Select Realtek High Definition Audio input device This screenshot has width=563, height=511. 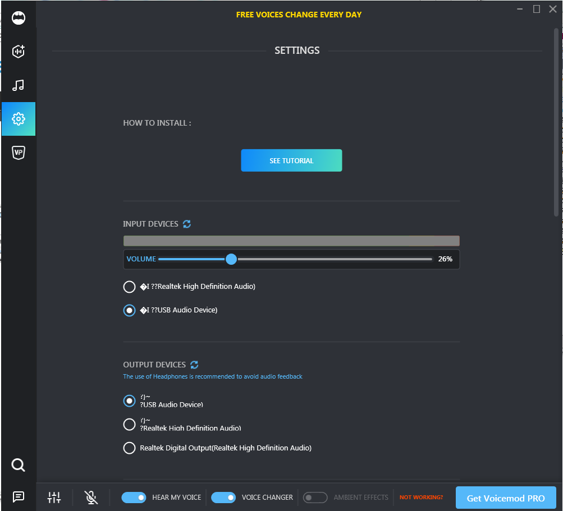tap(129, 287)
